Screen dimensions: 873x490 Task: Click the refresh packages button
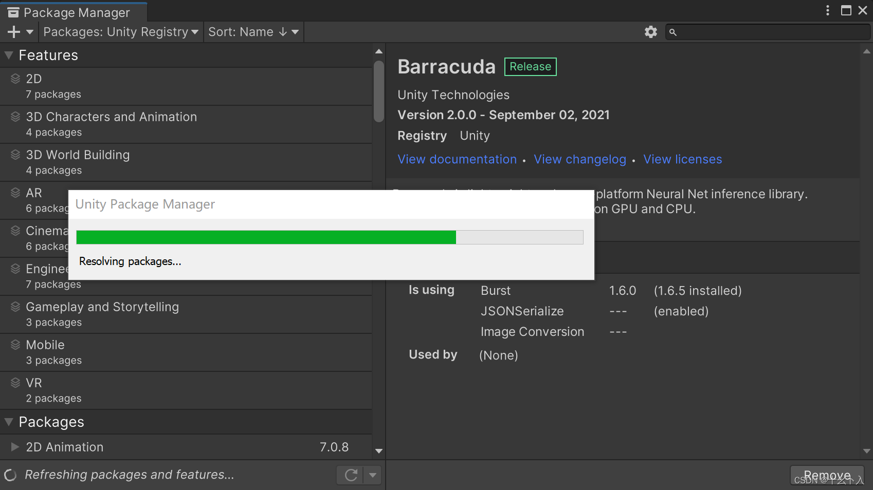pos(351,475)
